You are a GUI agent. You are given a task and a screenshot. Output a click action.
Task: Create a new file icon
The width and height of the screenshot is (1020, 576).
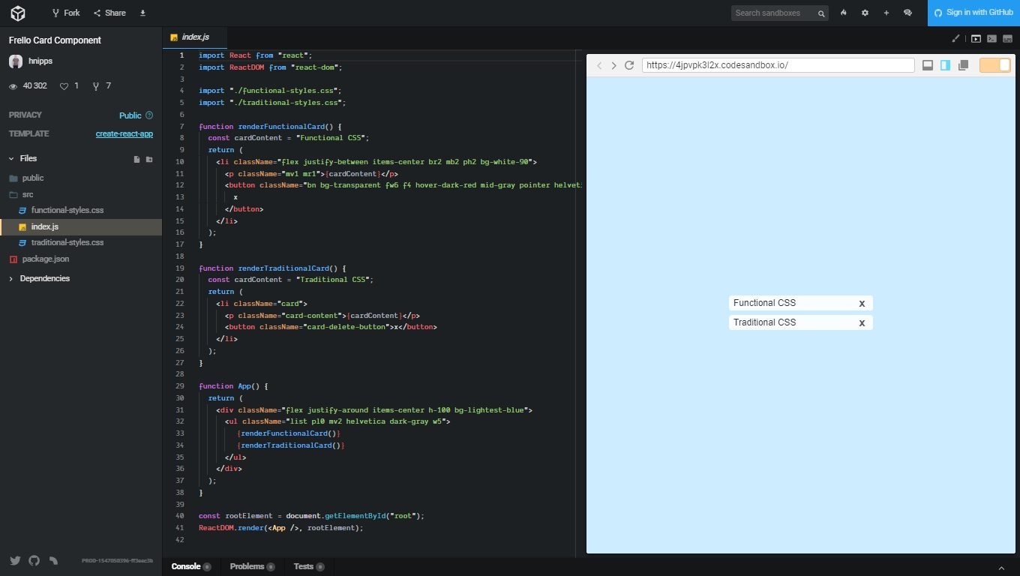(x=136, y=159)
